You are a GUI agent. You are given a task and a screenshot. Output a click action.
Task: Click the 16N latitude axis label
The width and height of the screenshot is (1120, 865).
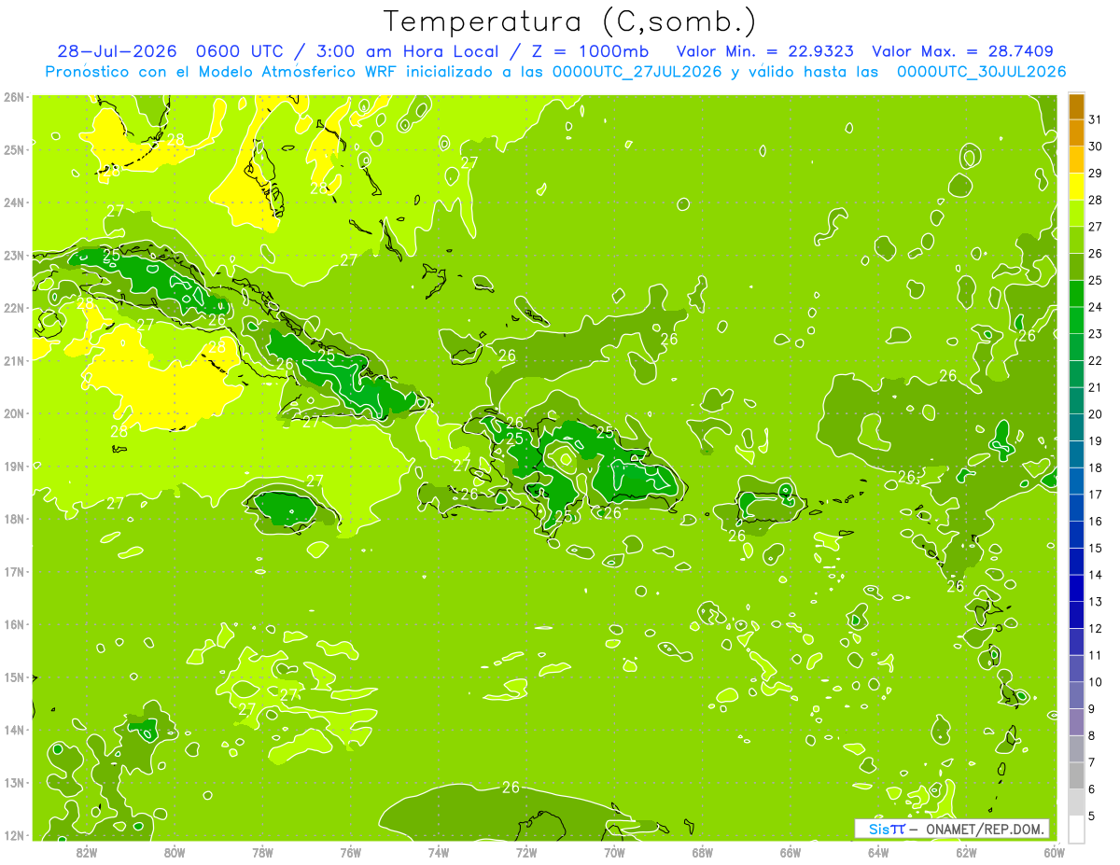pos(14,624)
